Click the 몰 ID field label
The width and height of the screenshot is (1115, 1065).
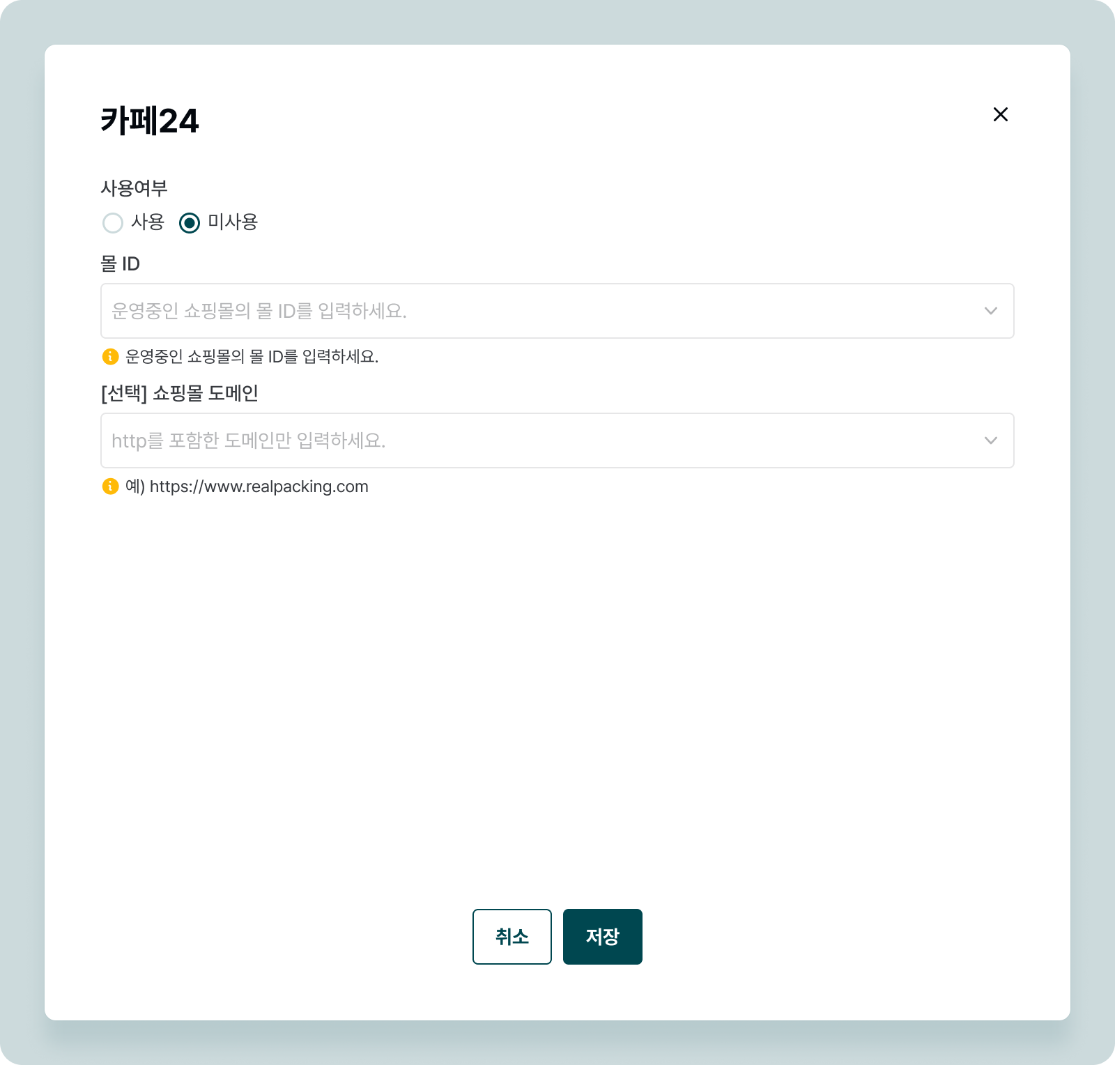(x=120, y=263)
